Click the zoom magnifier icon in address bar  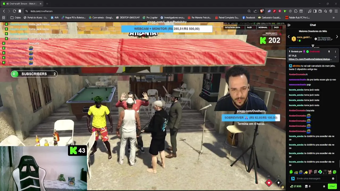click(249, 11)
